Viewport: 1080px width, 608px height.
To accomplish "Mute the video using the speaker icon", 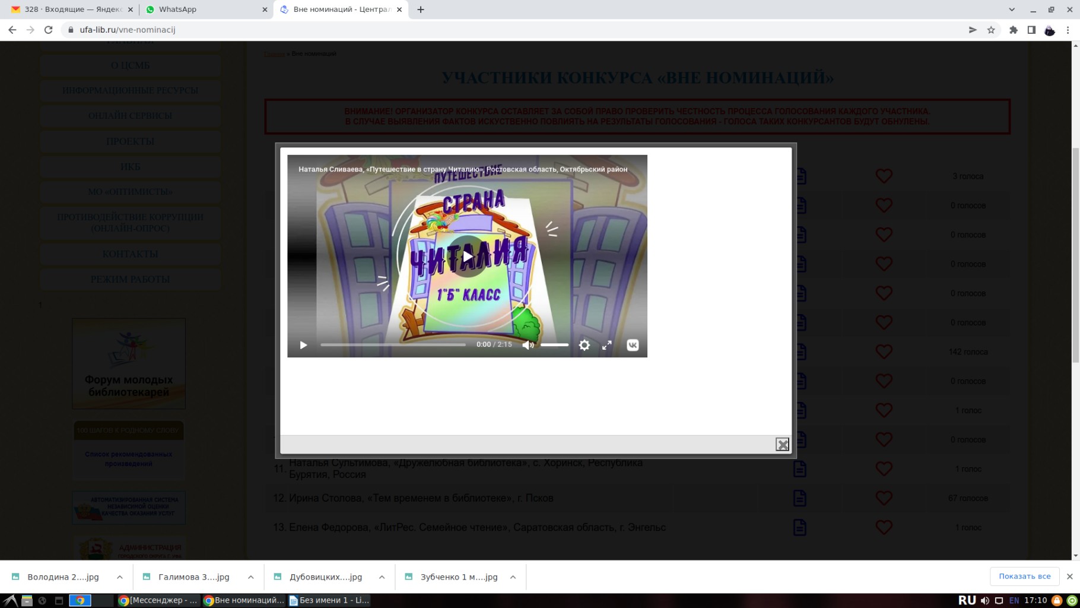I will [x=528, y=345].
